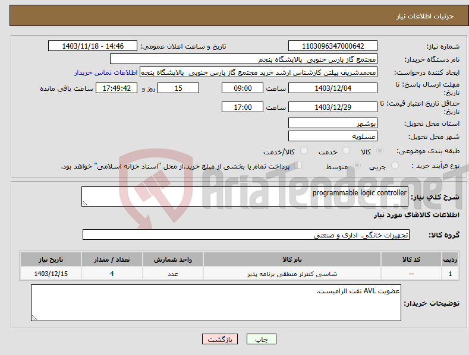Click the delivery city field عسلویه
The width and height of the screenshot is (469, 355).
click(x=333, y=137)
